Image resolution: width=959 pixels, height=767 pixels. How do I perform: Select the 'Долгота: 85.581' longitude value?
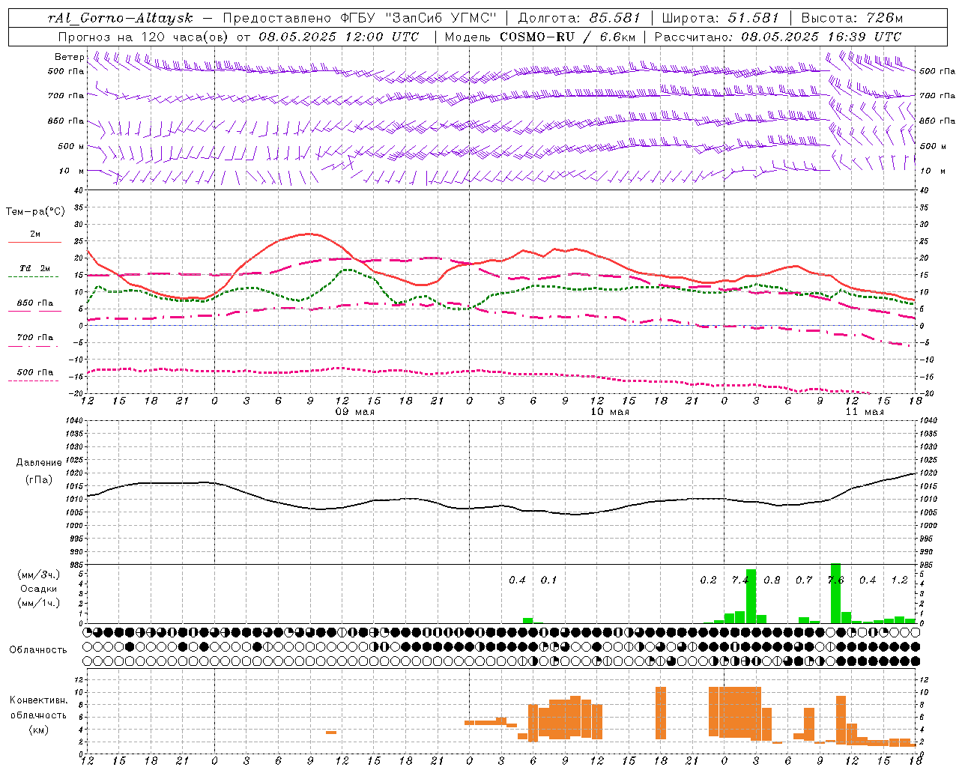579,18
